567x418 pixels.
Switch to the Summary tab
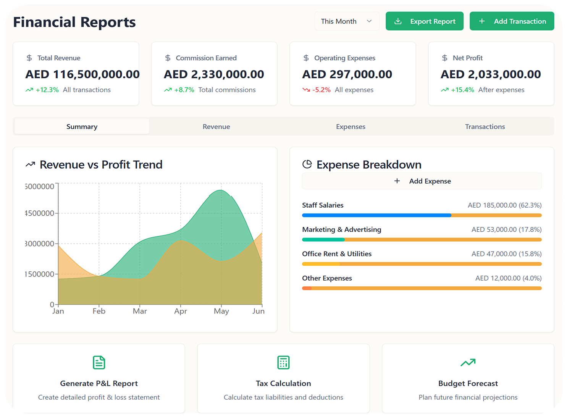[x=82, y=126]
